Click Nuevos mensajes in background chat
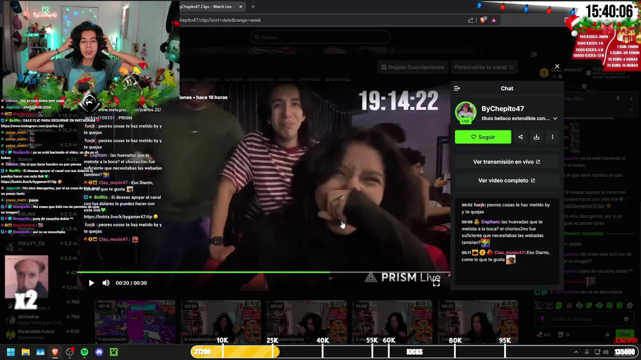The height and width of the screenshot is (360, 641). (x=584, y=233)
